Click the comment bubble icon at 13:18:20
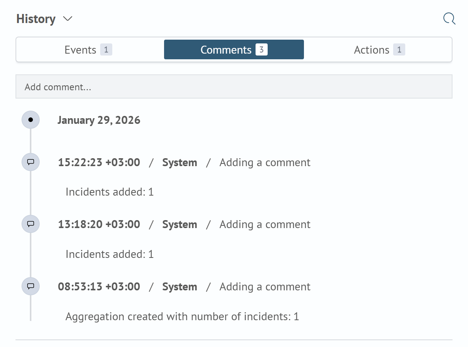The width and height of the screenshot is (468, 347). point(30,224)
